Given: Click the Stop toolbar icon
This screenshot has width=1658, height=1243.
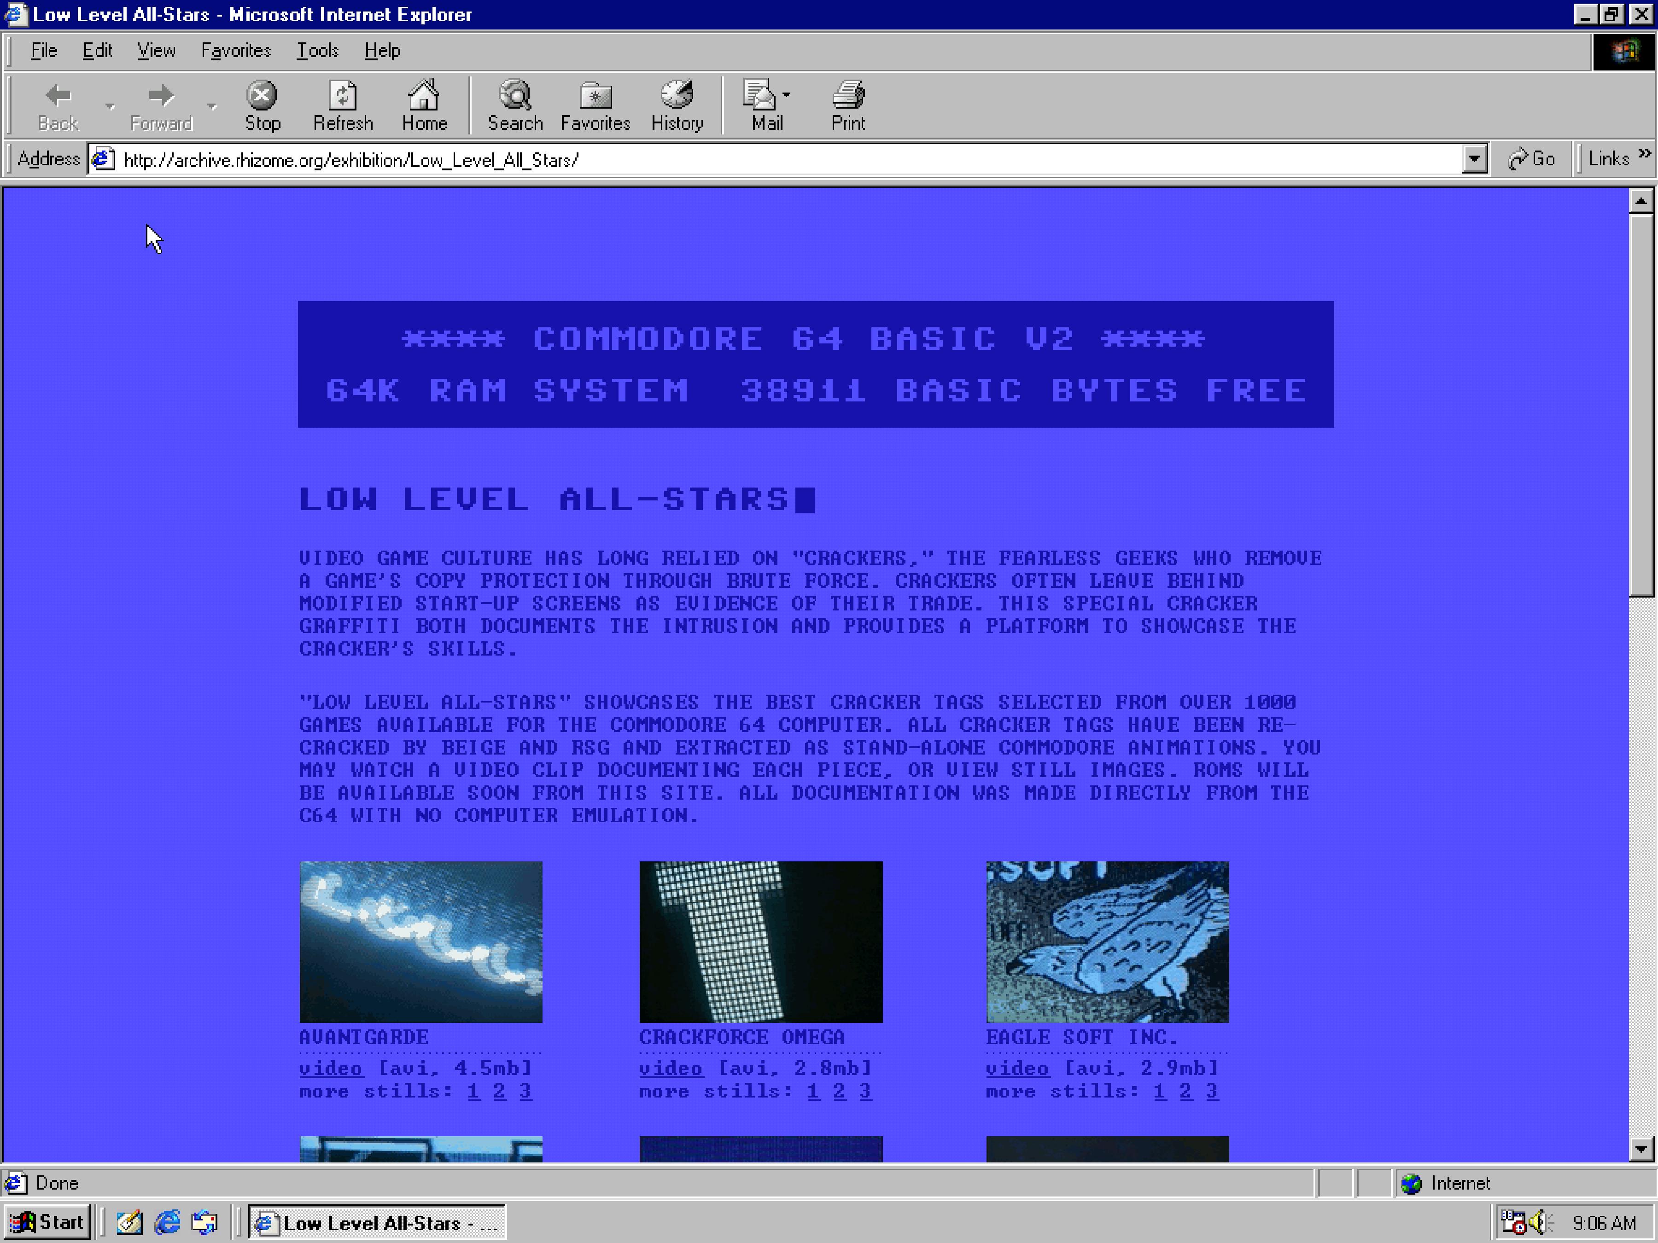Looking at the screenshot, I should point(262,95).
